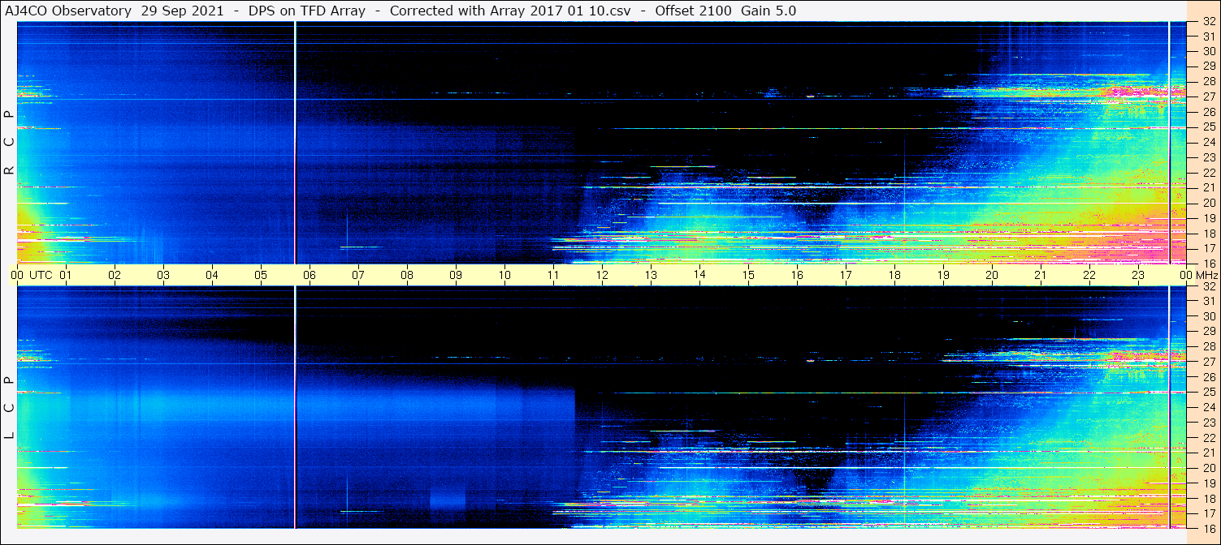Click the 20 MHz tick of RCP panel
Screen dimensions: 1221x545
click(x=1208, y=203)
